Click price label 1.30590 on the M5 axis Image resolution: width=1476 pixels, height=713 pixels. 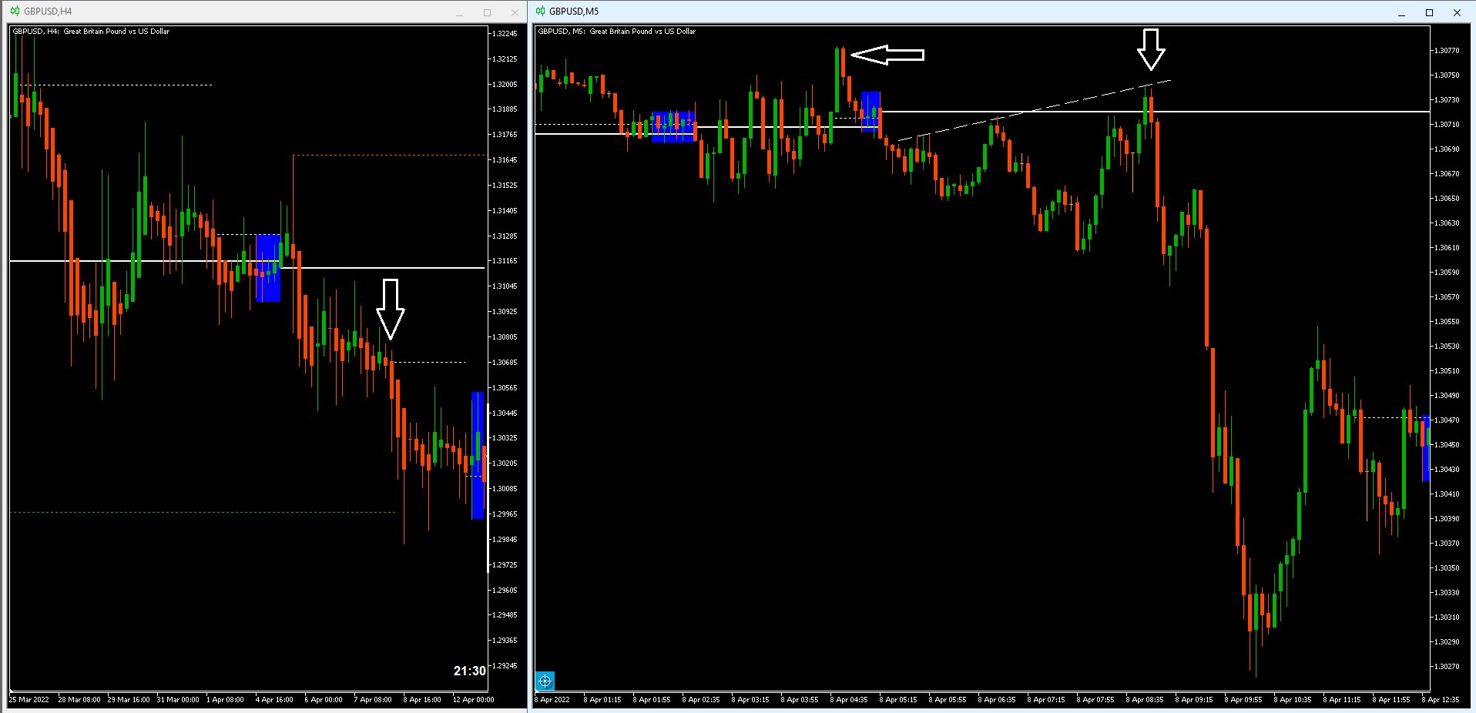tap(1447, 273)
